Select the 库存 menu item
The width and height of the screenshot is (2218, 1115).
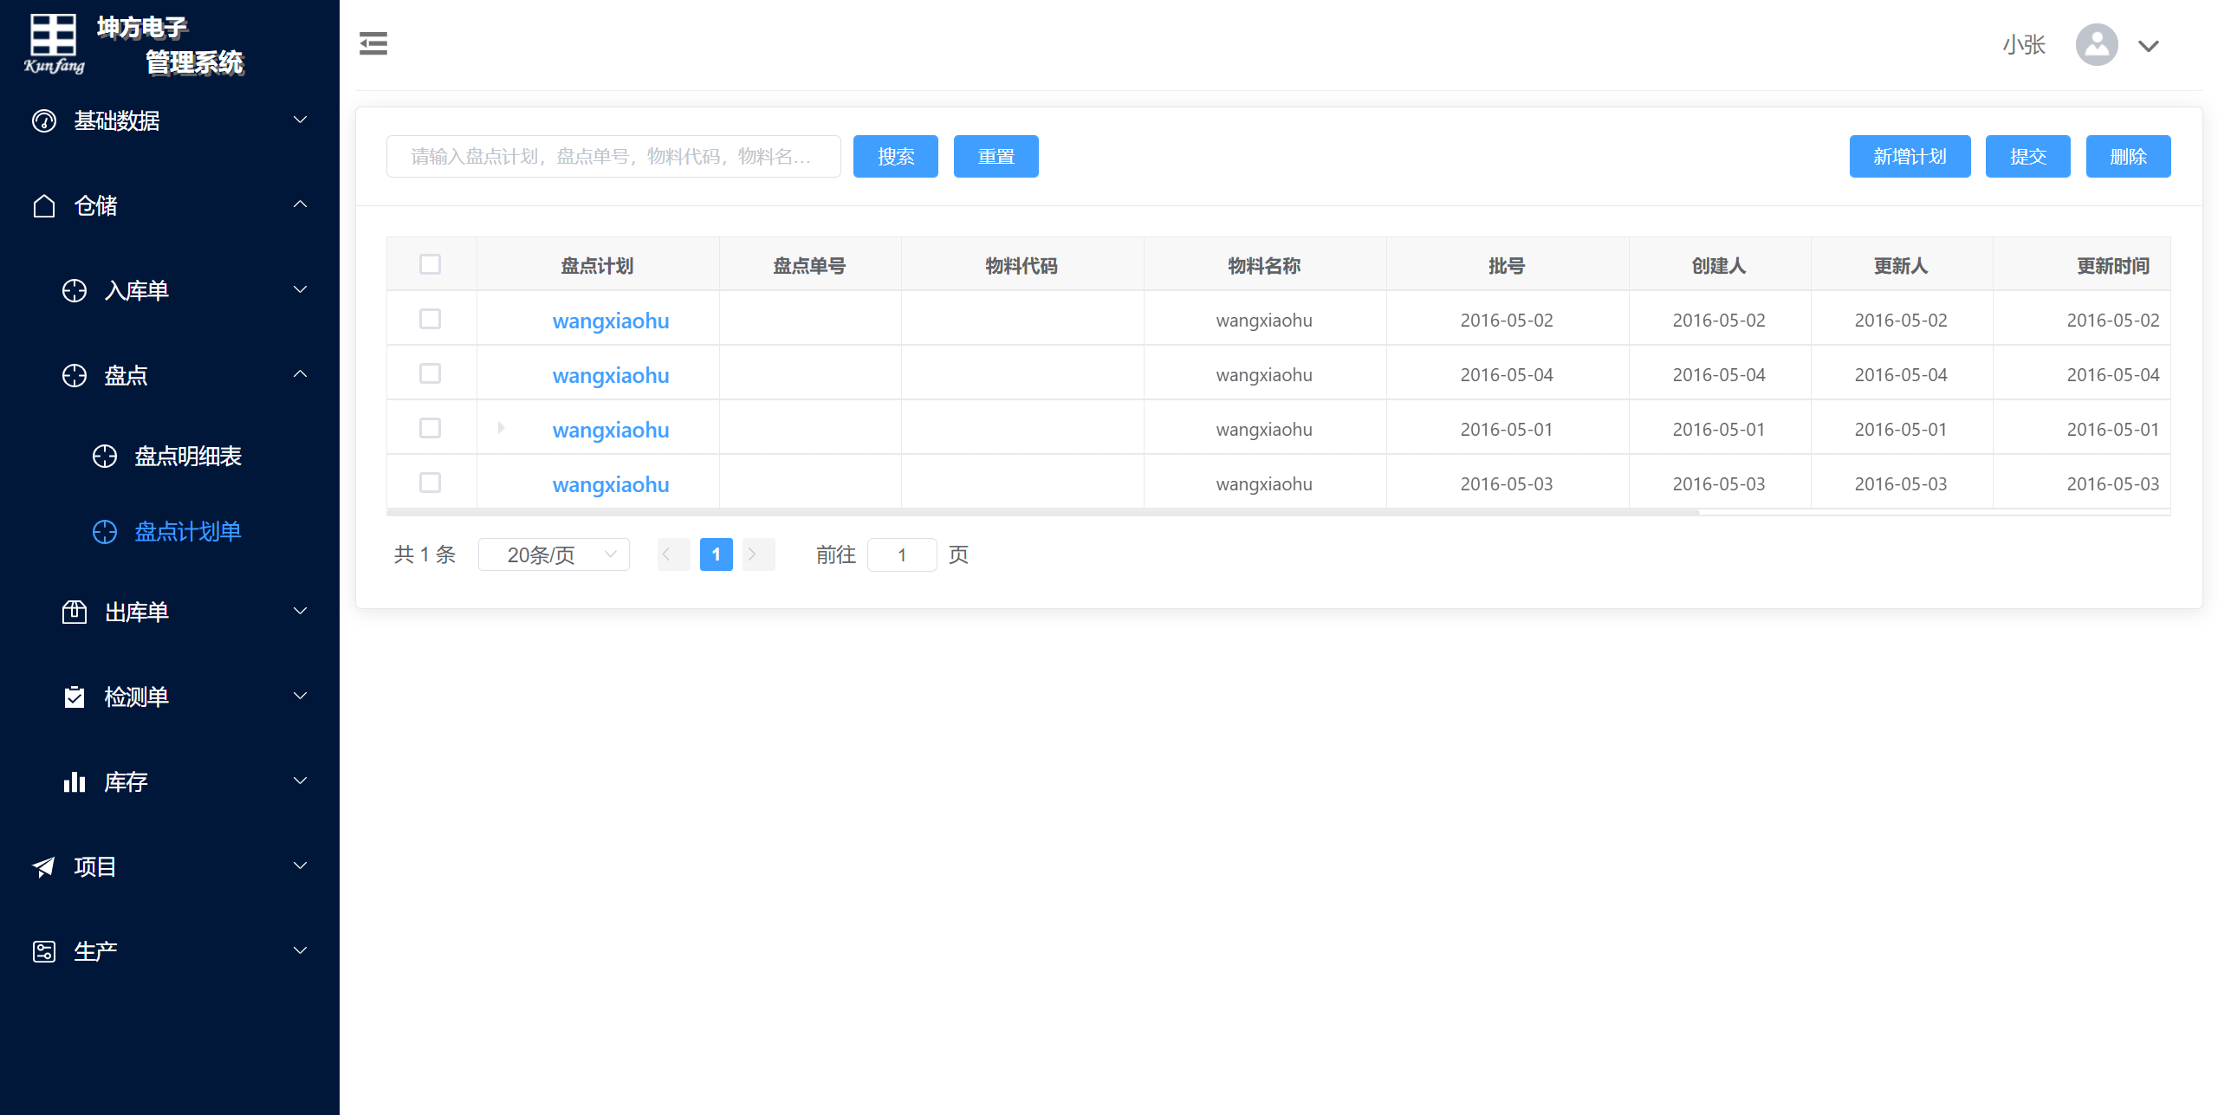point(170,781)
